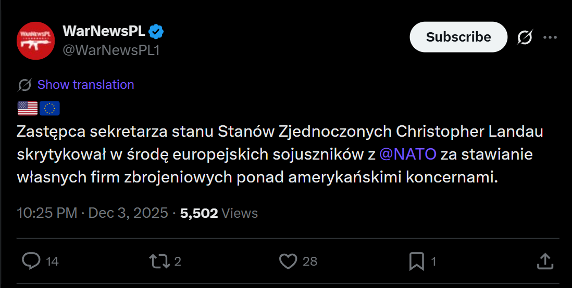The image size is (572, 288).
Task: Open the 5,502 Views analytics
Action: (219, 213)
